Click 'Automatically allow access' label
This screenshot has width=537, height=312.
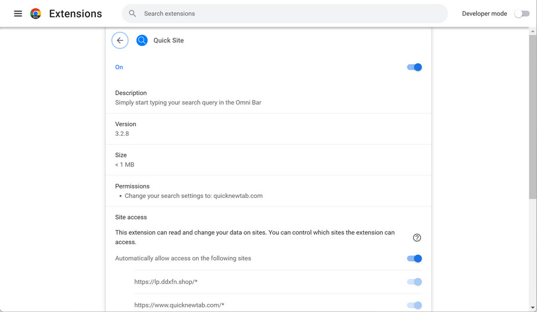(183, 258)
